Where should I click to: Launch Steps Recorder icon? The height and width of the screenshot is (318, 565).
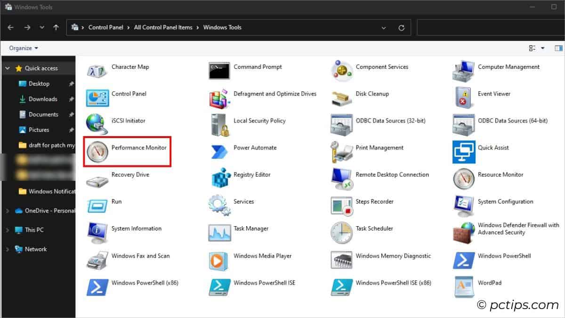tap(342, 206)
